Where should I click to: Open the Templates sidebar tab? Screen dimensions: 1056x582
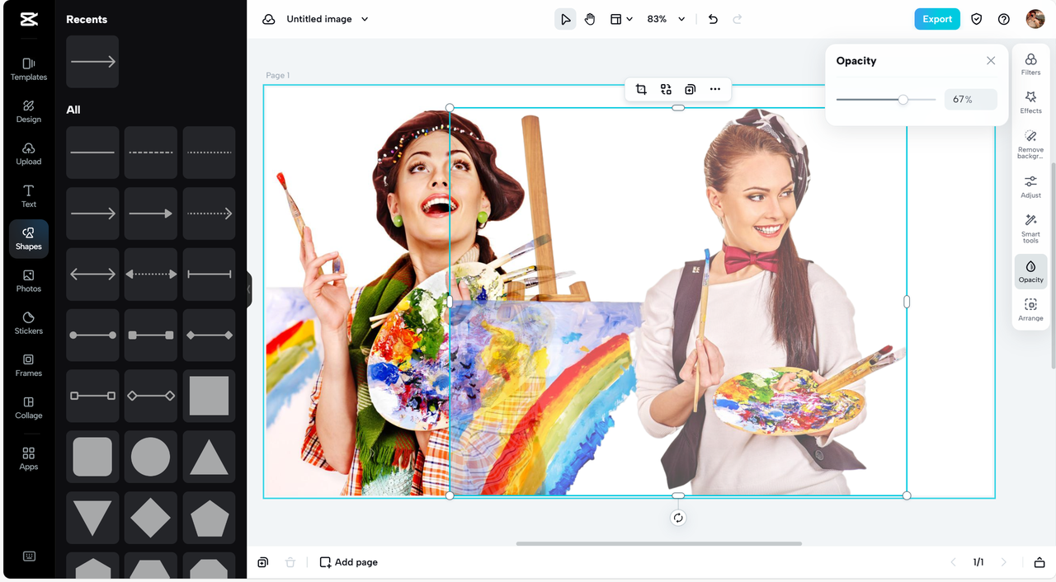pyautogui.click(x=28, y=69)
